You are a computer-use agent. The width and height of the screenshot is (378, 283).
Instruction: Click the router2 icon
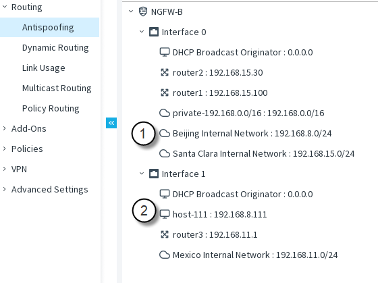[165, 72]
